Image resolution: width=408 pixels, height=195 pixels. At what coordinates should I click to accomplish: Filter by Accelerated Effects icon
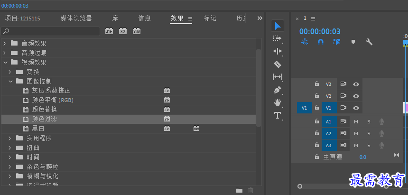tap(109, 31)
